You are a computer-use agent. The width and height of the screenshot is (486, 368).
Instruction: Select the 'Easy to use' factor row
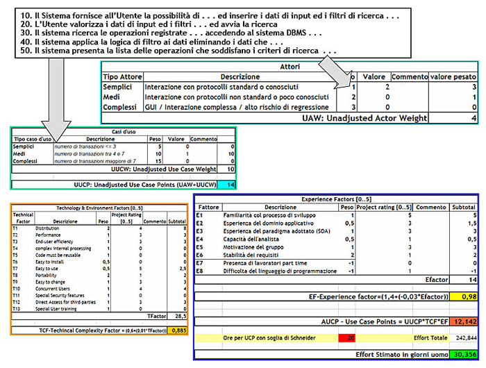coord(99,269)
